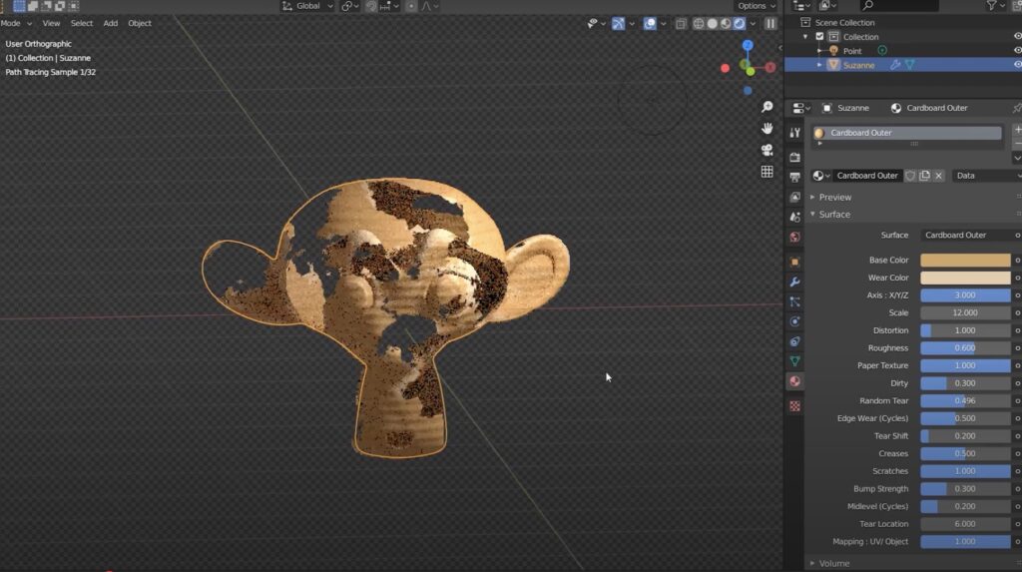Open the Output properties tab

794,178
